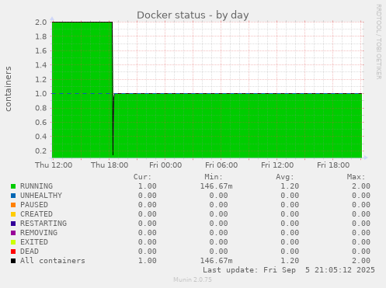This screenshot has height=288, width=386.
Task: Click the Munin 2.0.75 footer text
Action: click(x=193, y=279)
